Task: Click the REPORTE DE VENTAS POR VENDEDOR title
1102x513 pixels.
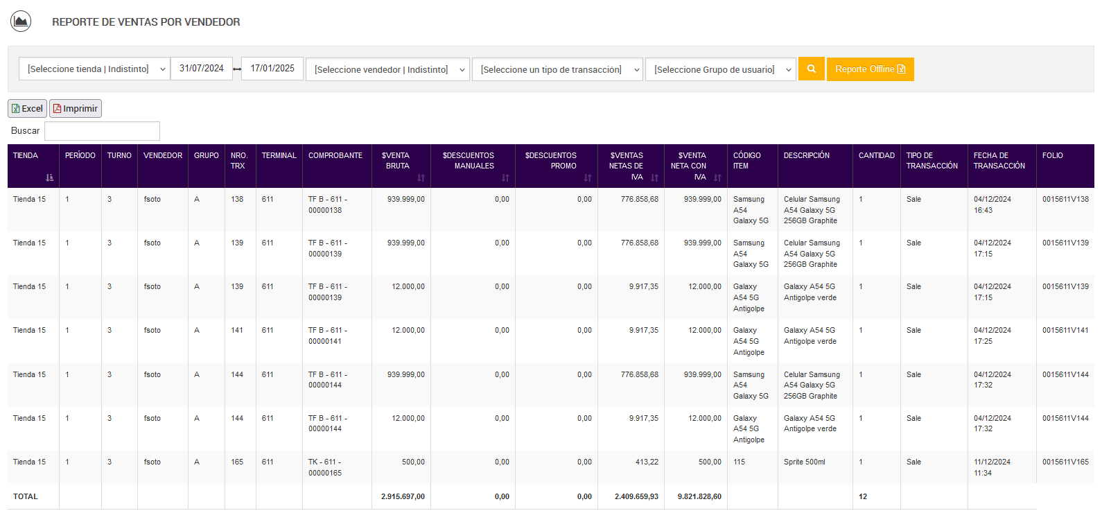Action: [146, 22]
